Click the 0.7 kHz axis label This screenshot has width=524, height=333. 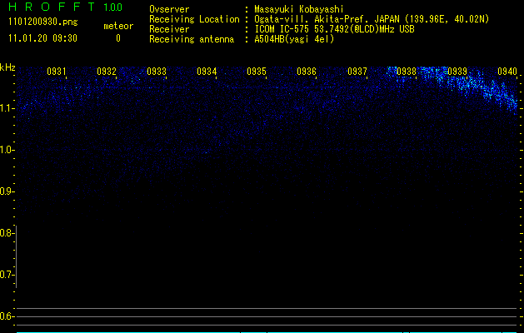click(x=7, y=275)
